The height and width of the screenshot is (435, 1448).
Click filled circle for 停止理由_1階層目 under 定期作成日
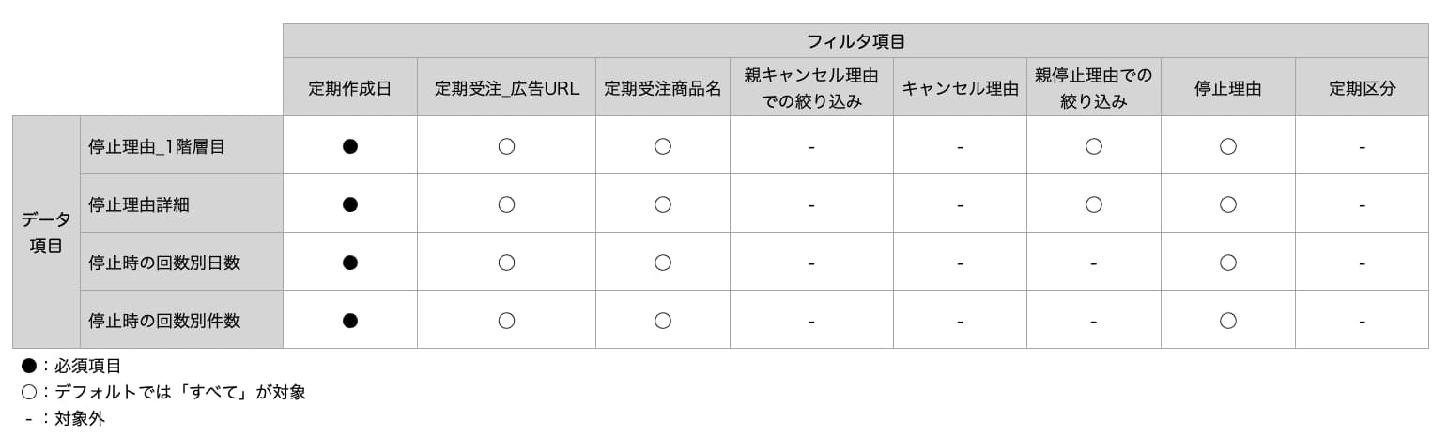click(x=350, y=146)
